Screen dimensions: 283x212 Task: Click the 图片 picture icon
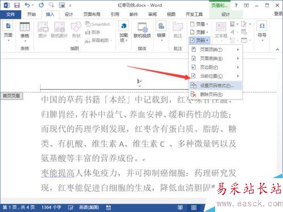[42, 30]
